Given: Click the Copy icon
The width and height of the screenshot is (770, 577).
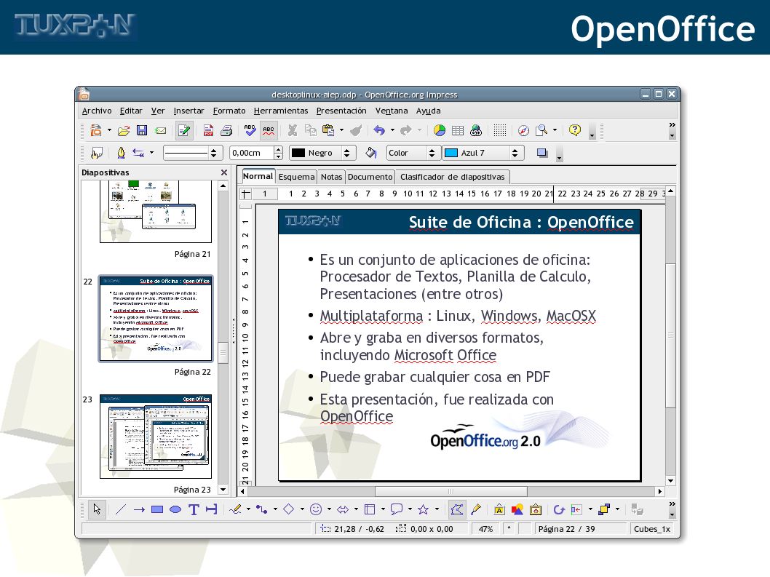Looking at the screenshot, I should (x=310, y=130).
